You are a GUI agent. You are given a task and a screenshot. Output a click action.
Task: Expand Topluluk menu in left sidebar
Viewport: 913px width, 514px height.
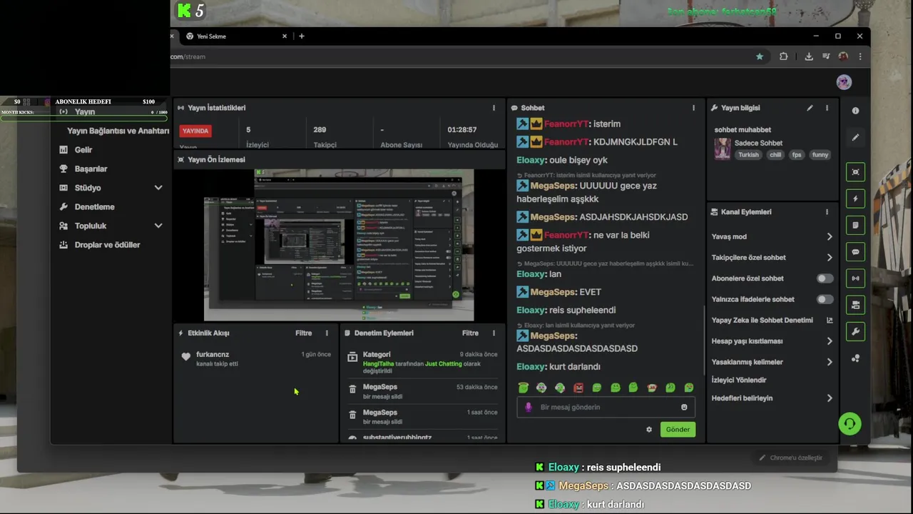(158, 226)
